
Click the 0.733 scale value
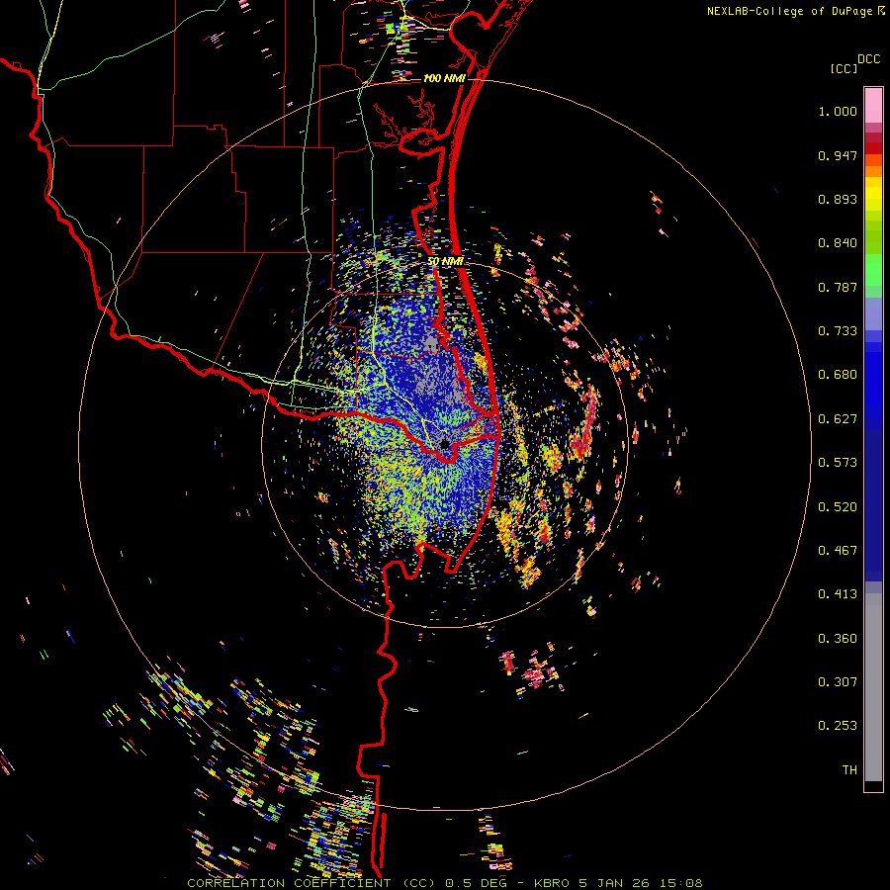coord(838,331)
